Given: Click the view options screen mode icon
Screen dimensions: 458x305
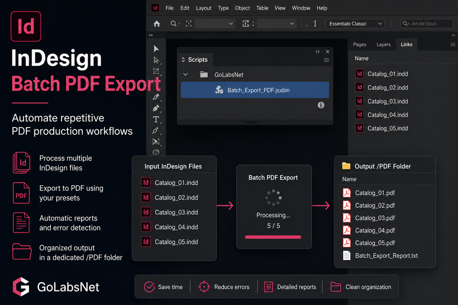Looking at the screenshot, I should (246, 24).
